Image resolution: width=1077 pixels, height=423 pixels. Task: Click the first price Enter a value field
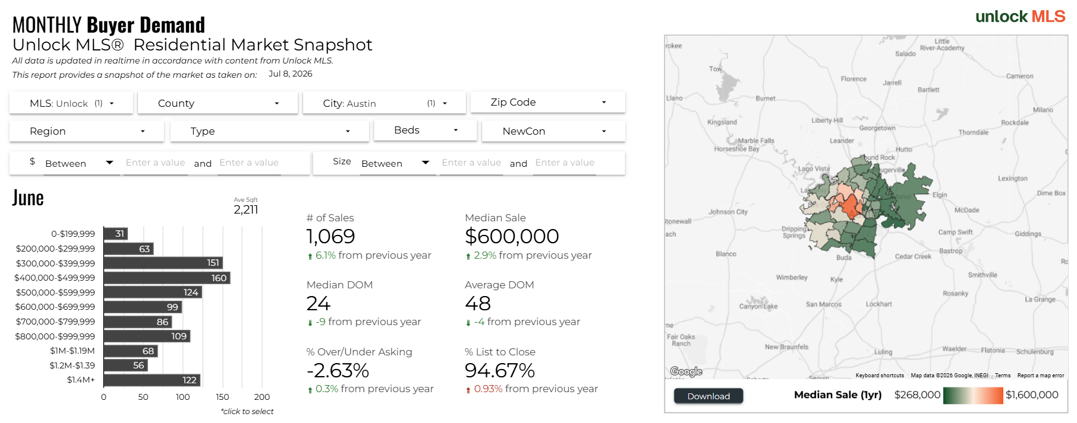coord(156,163)
